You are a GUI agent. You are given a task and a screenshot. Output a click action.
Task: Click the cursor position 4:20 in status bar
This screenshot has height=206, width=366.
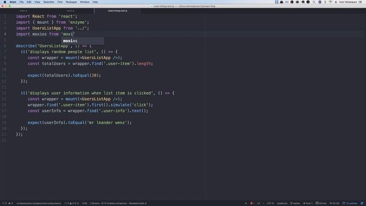(85, 204)
